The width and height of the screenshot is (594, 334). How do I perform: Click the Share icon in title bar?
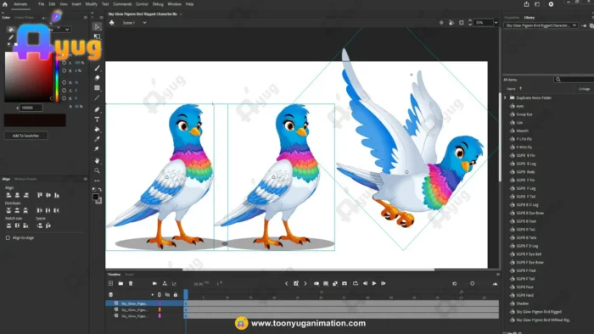pyautogui.click(x=527, y=4)
